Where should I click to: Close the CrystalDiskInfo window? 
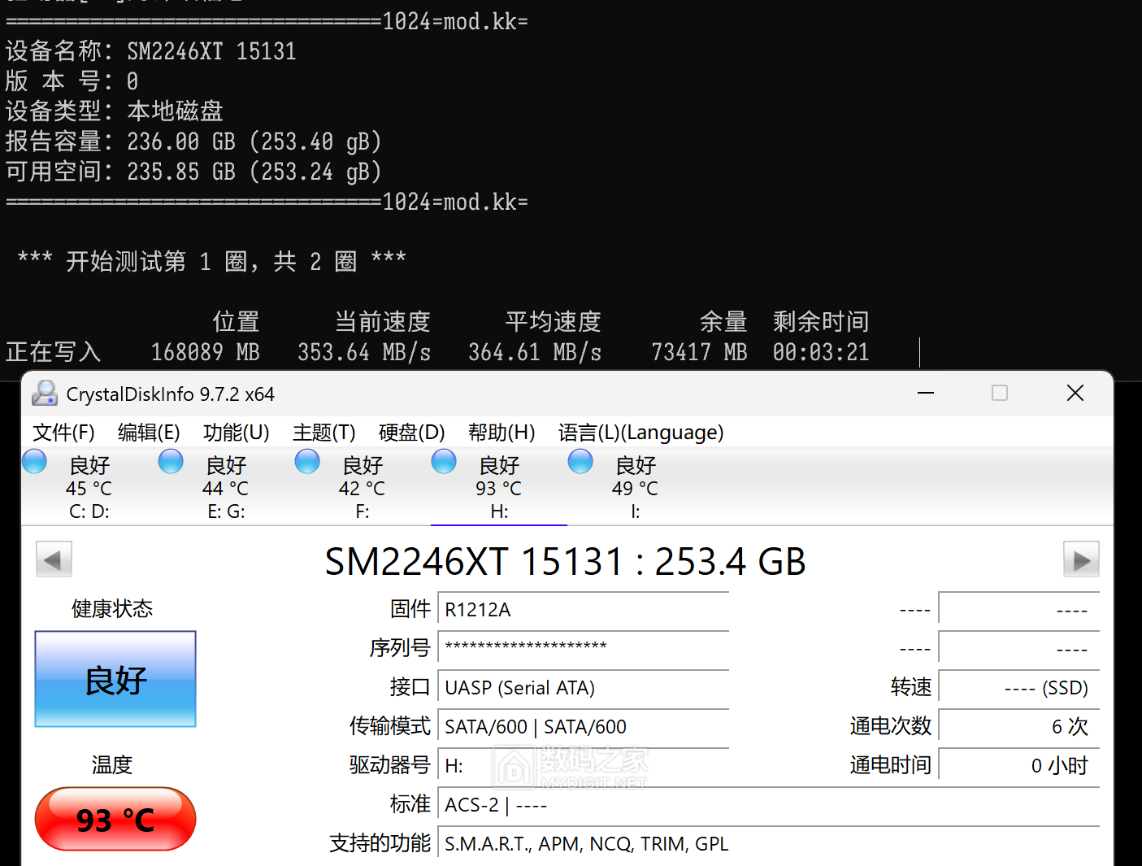pos(1075,394)
